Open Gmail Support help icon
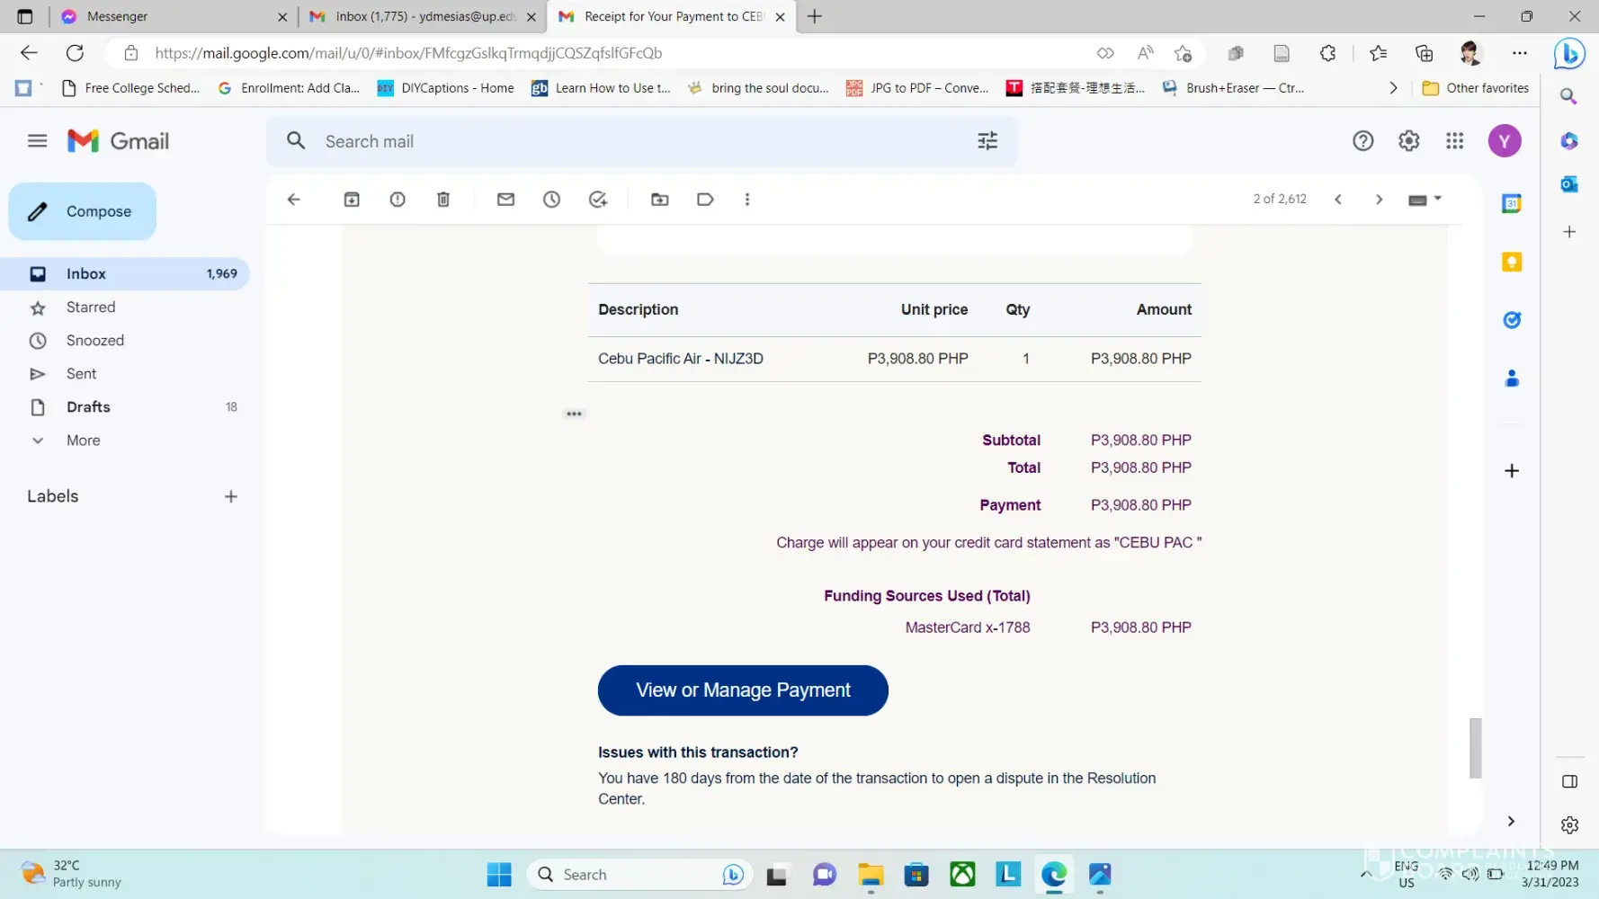This screenshot has width=1599, height=899. pyautogui.click(x=1363, y=141)
